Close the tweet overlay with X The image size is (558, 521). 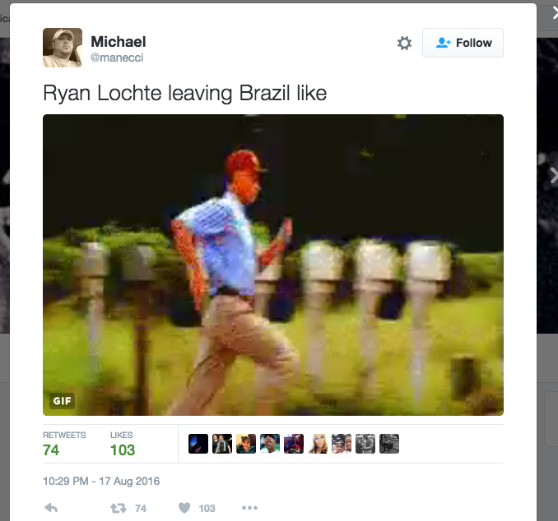coord(556,13)
